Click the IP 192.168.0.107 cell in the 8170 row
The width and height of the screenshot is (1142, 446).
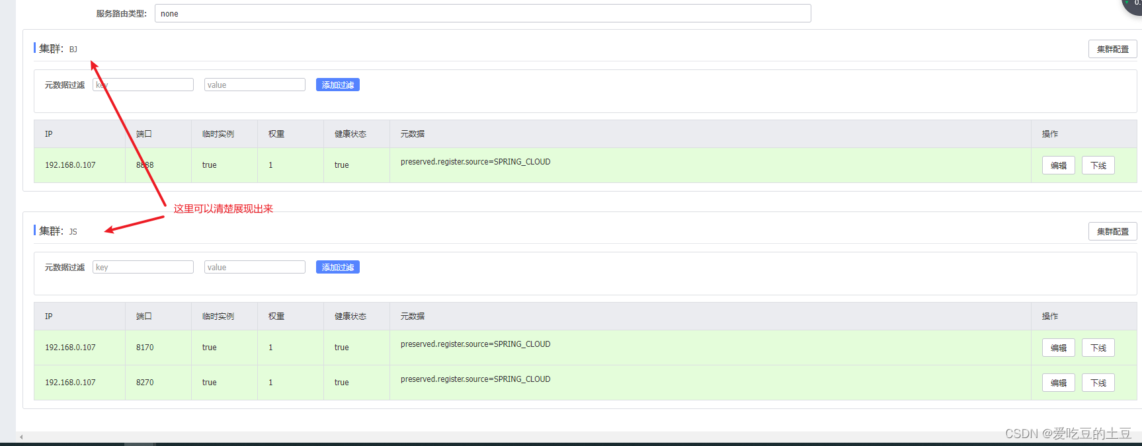coord(79,348)
